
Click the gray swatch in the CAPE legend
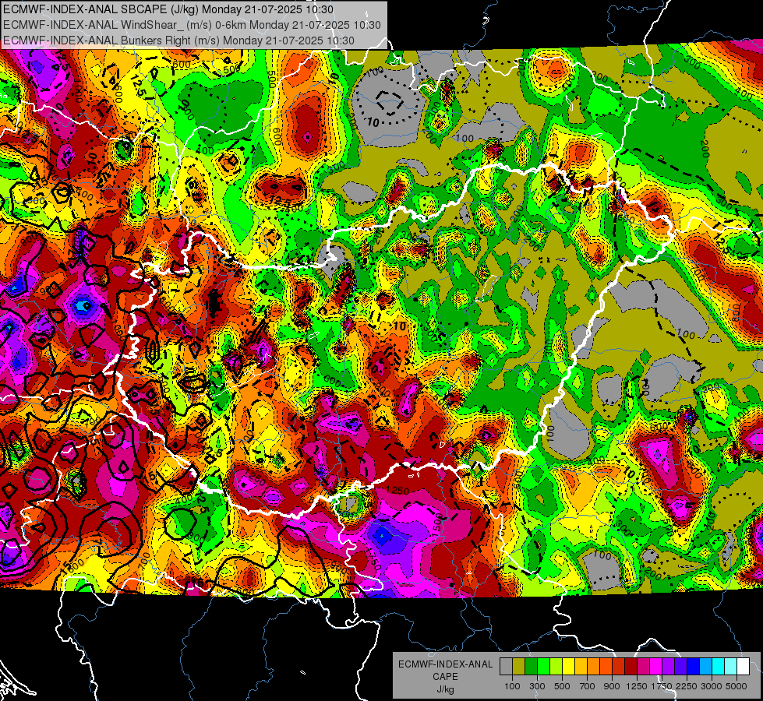506,667
